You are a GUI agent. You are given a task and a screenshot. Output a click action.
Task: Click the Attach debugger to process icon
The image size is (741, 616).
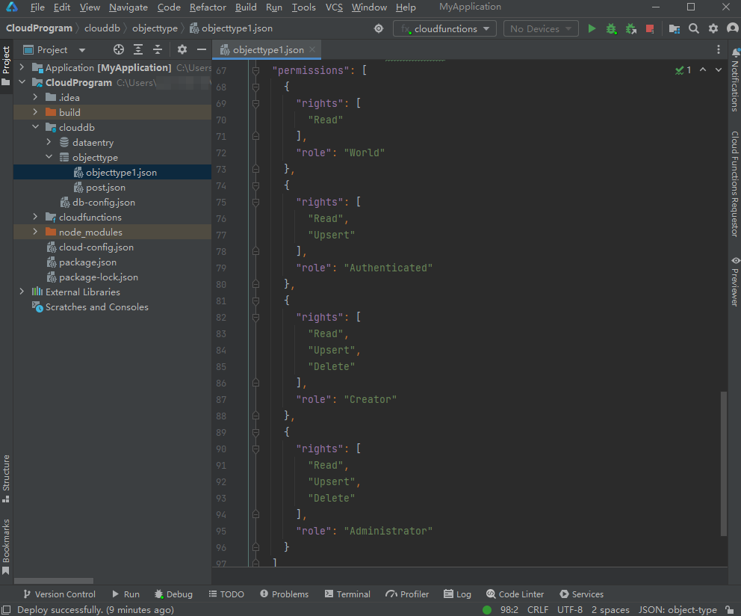631,29
